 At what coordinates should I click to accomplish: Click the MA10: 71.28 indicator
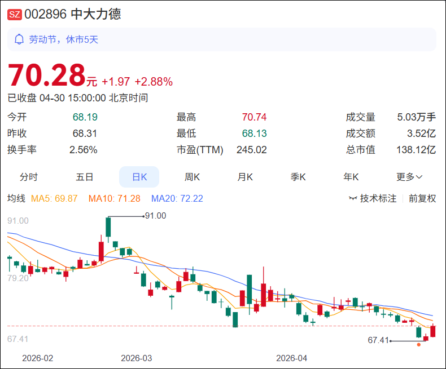tap(115, 198)
